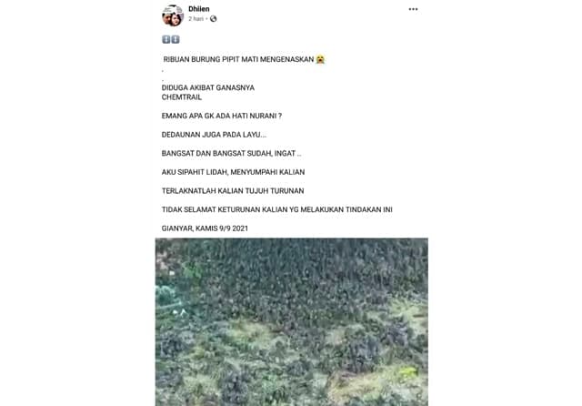Click the headline RIBUAN BURUNG PIPIT MATI MENGENASKAN
Image resolution: width=582 pixels, height=406 pixels.
[238, 59]
